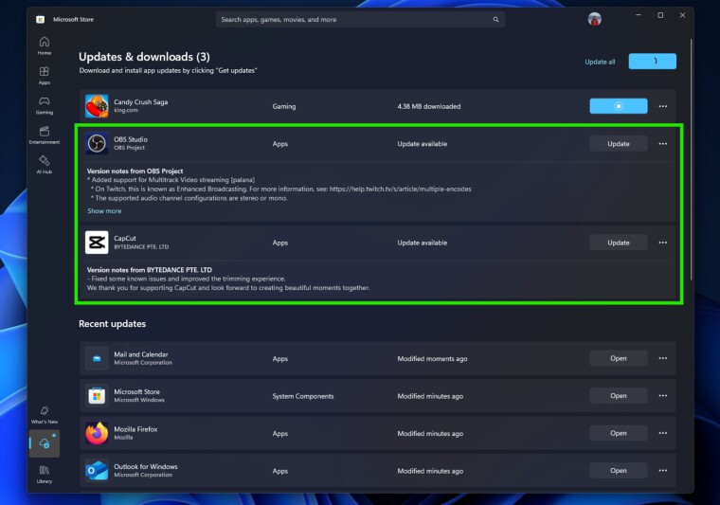This screenshot has height=505, width=720.
Task: Click the Microsoft Store logo in title bar
Action: [x=41, y=19]
